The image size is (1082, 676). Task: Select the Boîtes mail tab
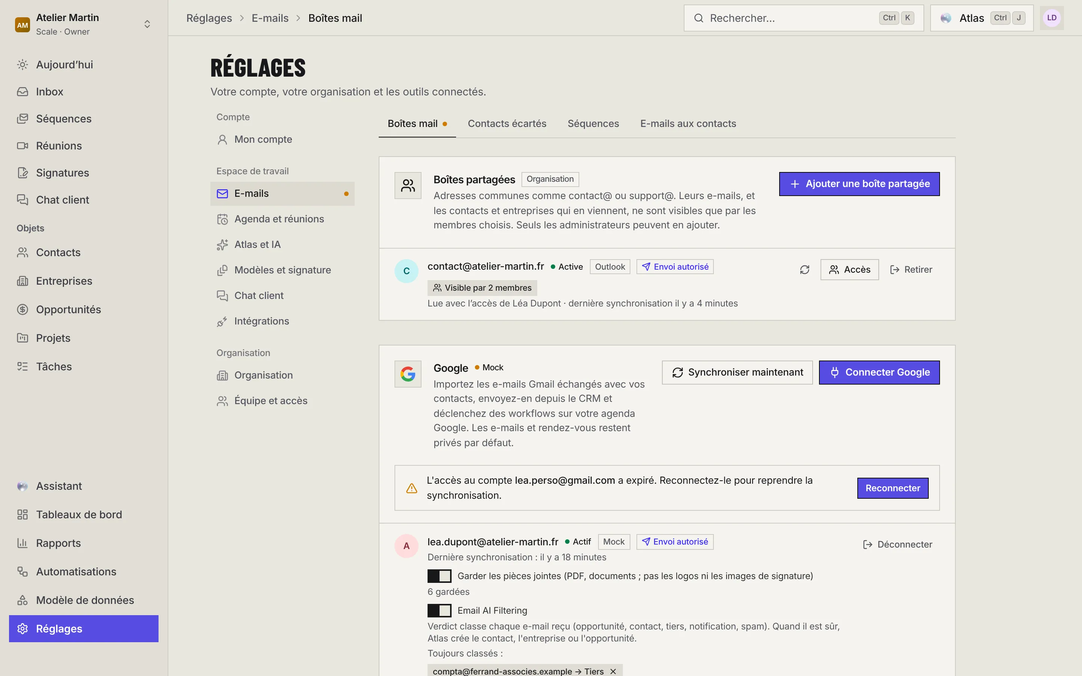(x=417, y=124)
